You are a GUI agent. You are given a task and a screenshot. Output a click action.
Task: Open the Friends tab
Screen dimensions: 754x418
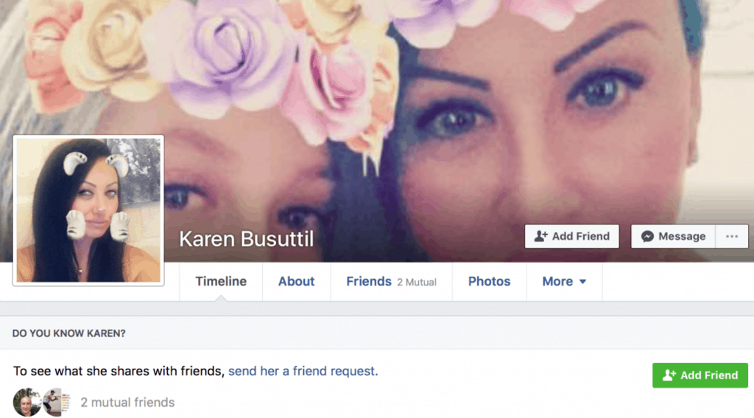tap(369, 282)
